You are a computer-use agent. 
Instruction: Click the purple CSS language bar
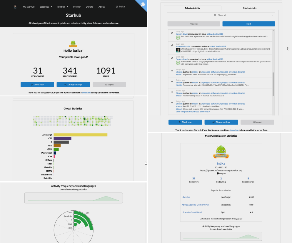[62, 138]
